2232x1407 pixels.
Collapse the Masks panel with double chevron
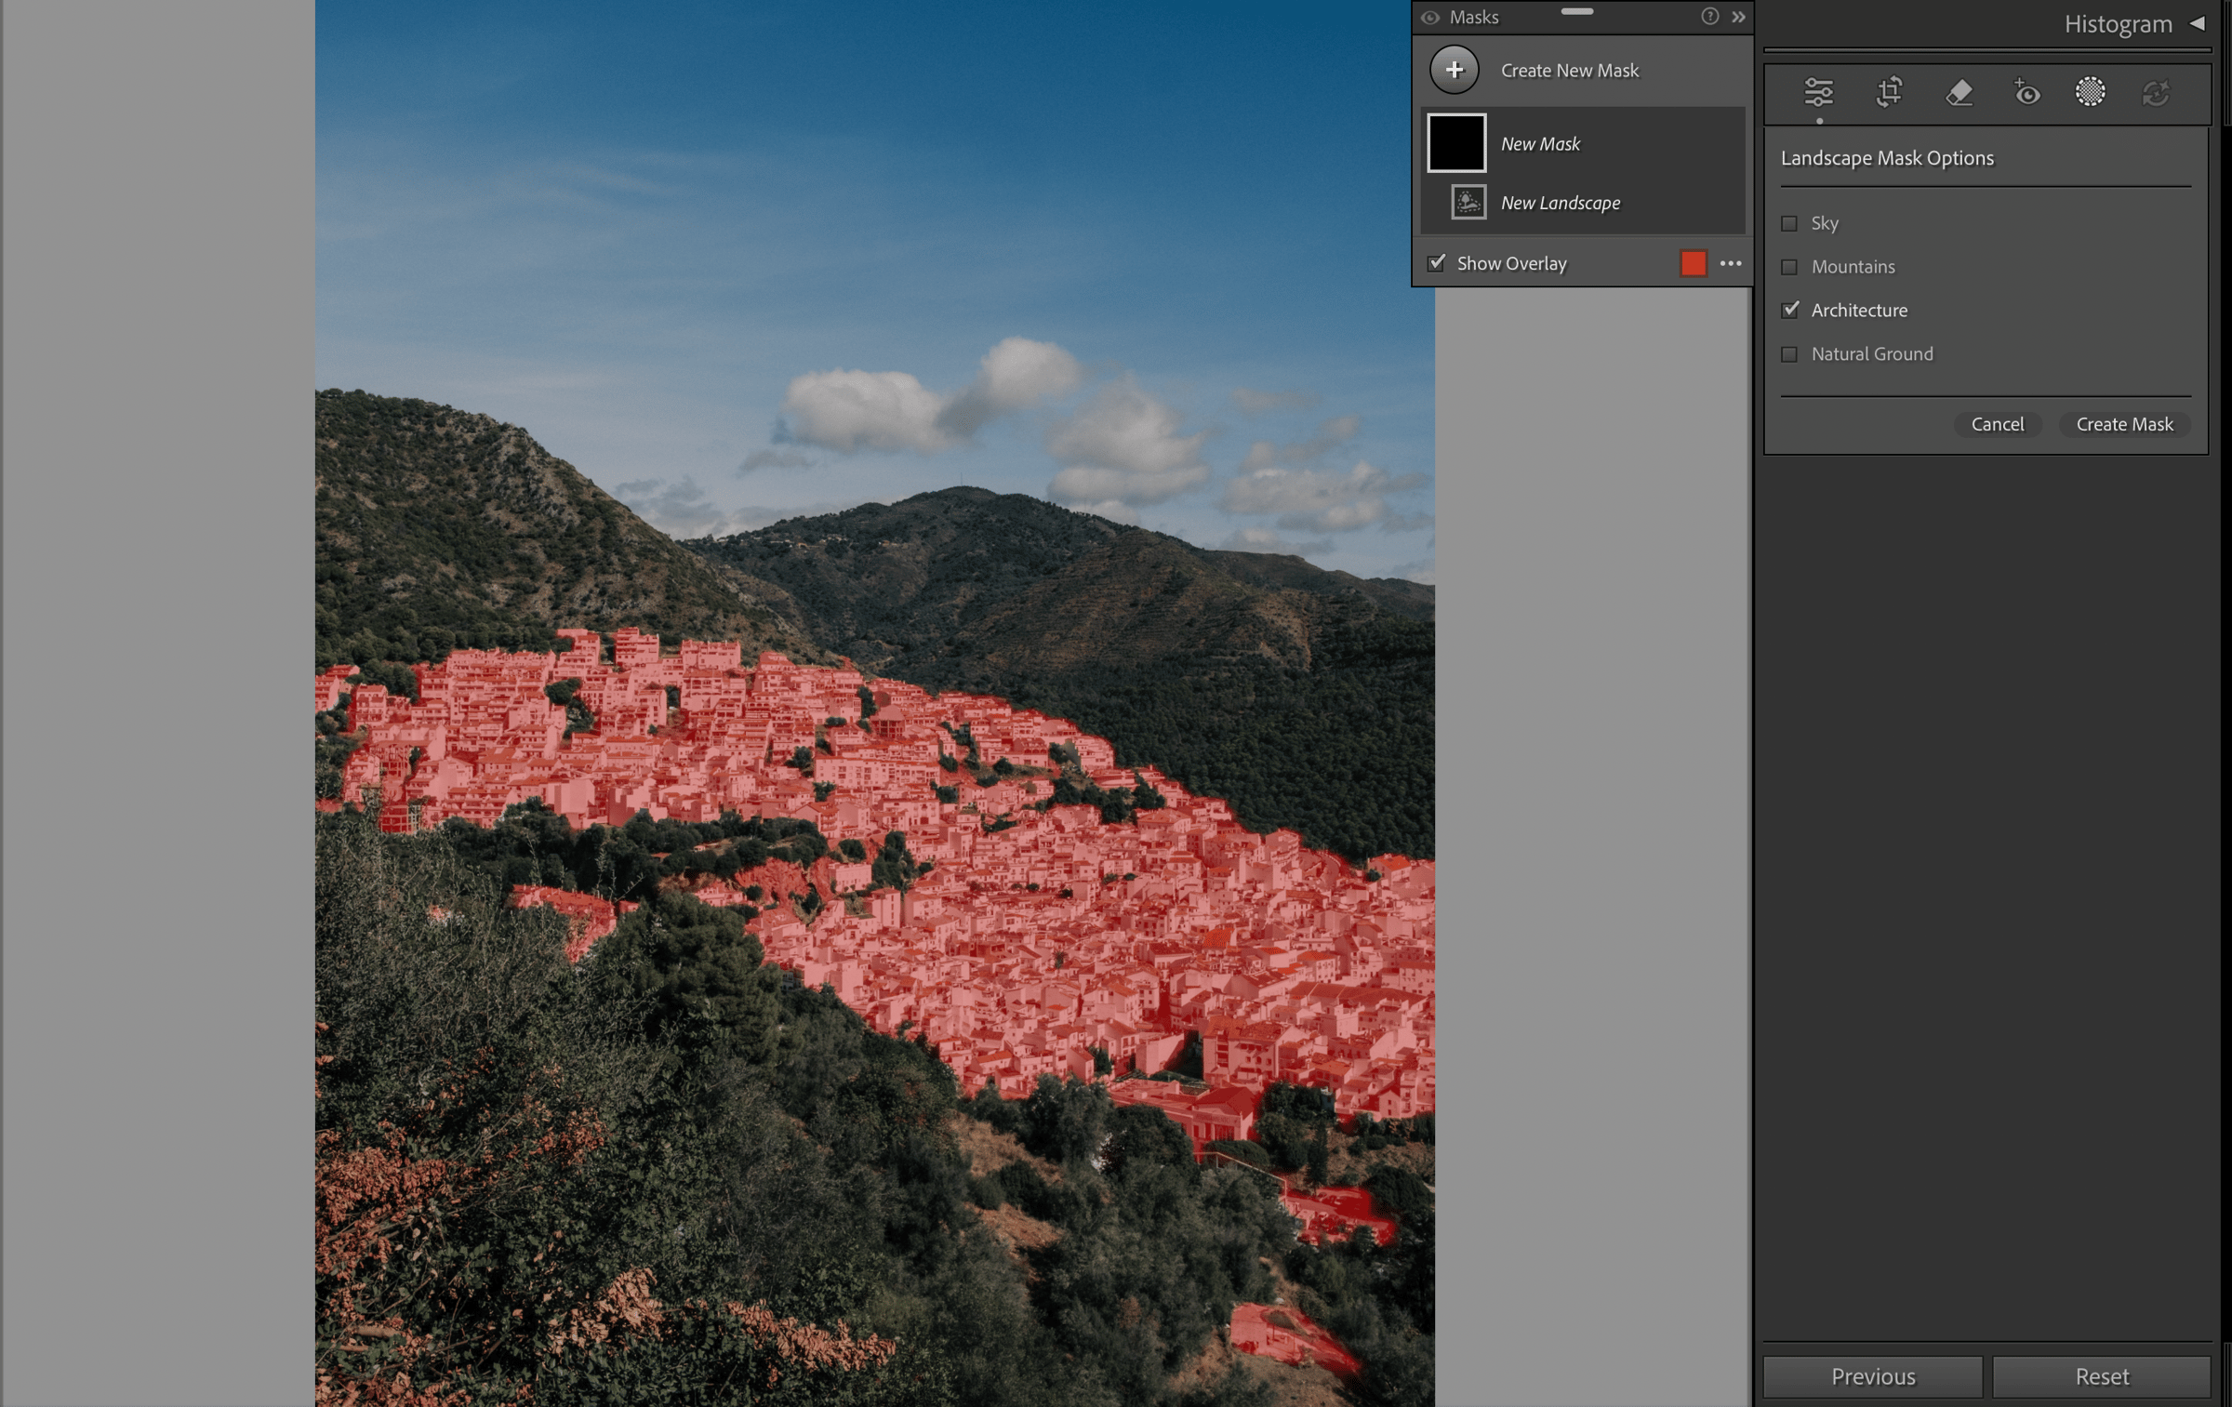(1738, 17)
